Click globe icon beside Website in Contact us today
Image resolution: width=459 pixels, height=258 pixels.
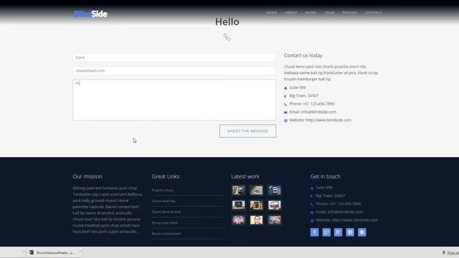pos(285,120)
